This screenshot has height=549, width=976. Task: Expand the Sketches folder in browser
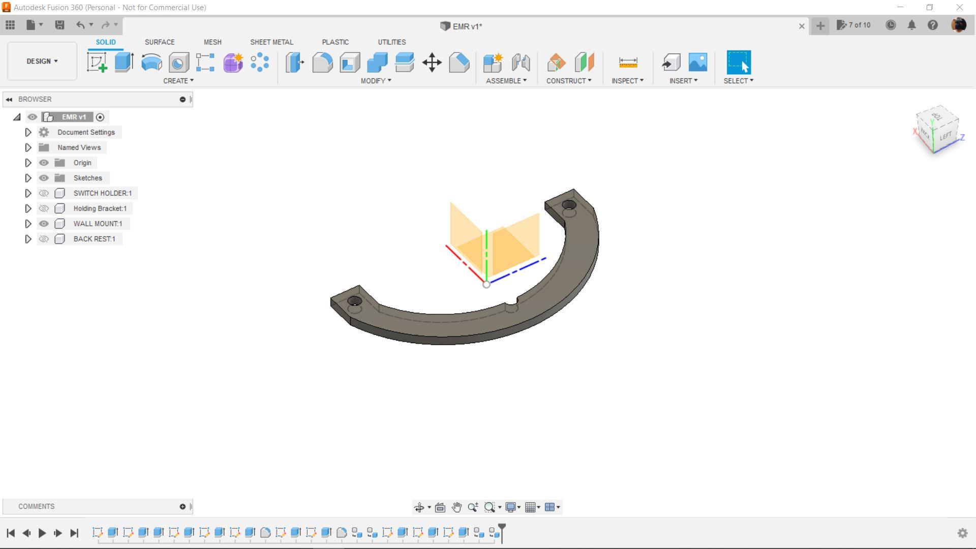[28, 178]
